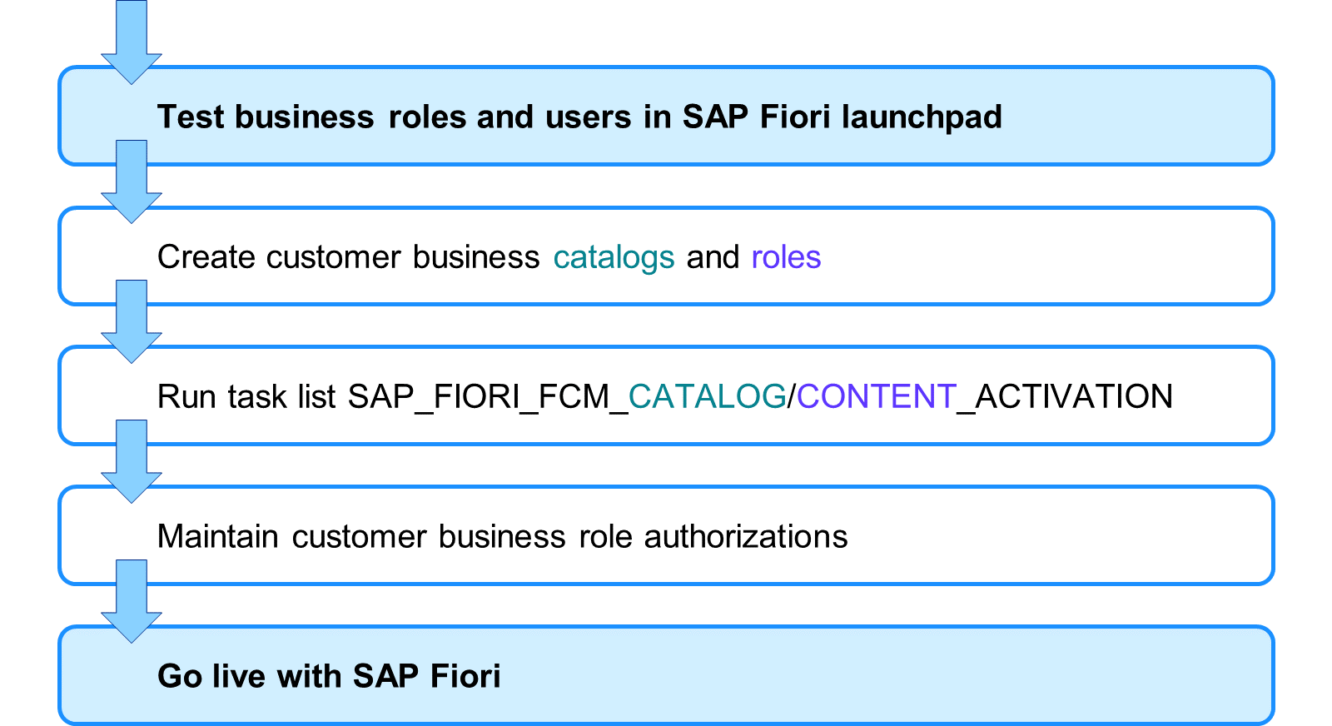Click 'Run task list SAP_FIORI_FCM_' text
1332x726 pixels.
pos(392,397)
